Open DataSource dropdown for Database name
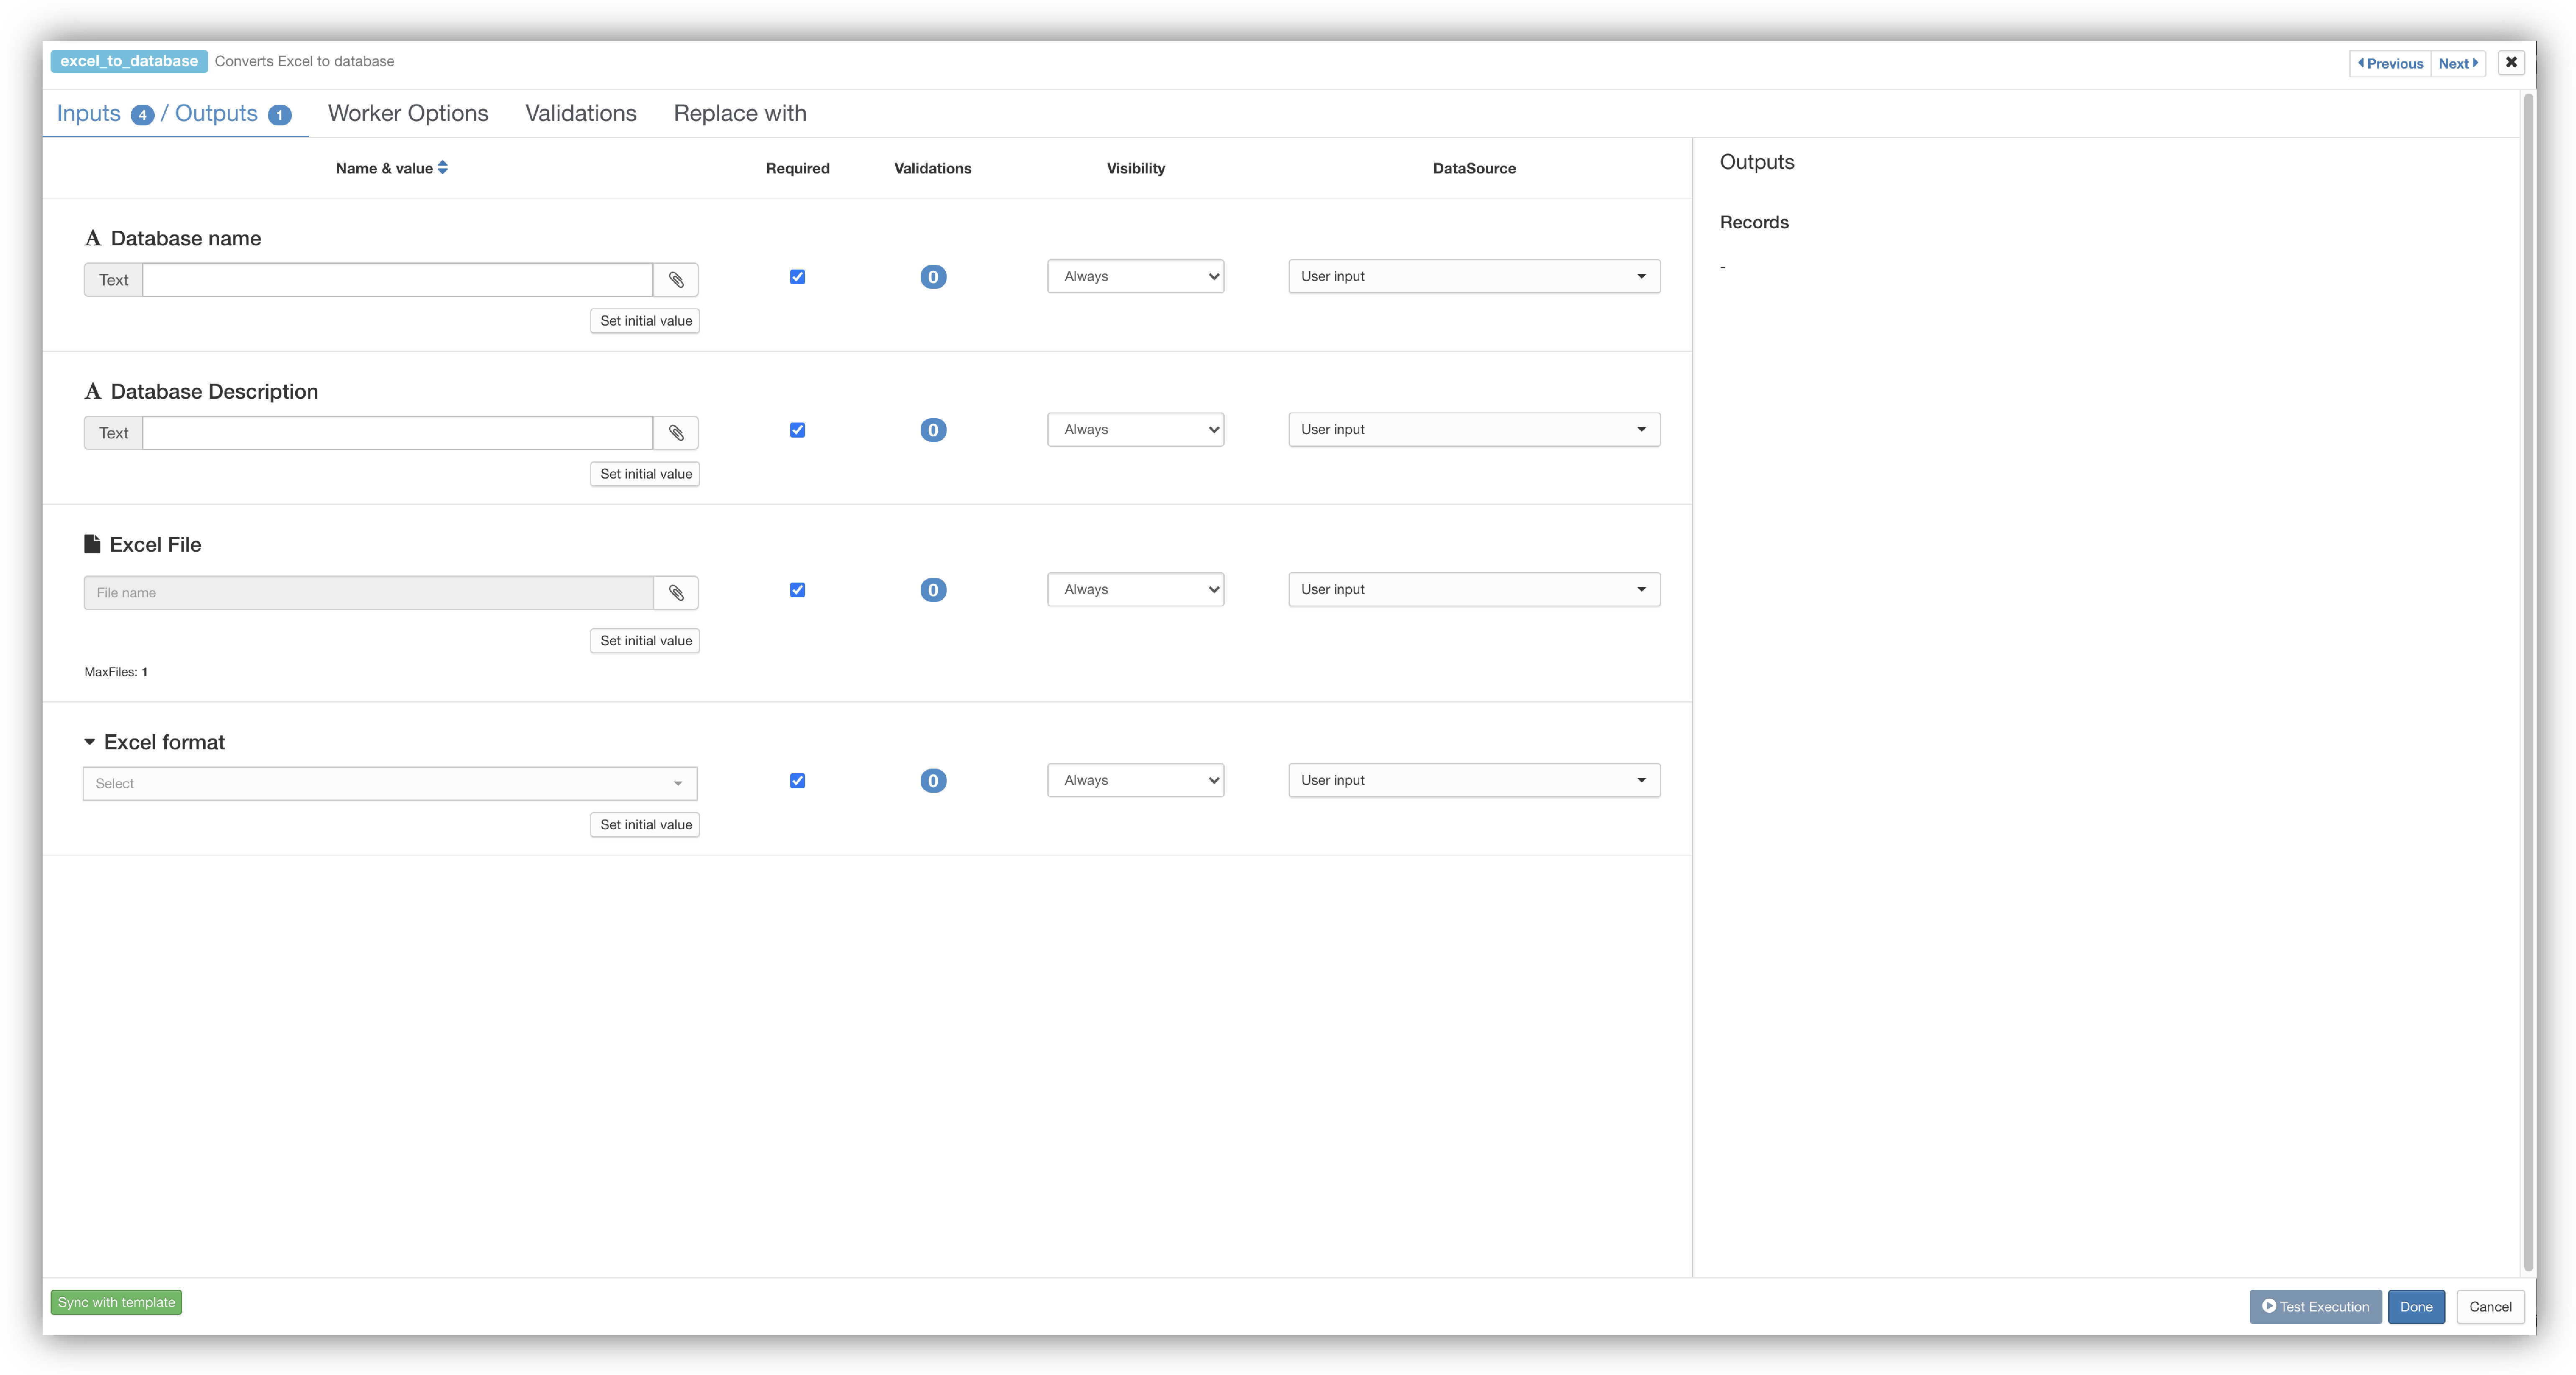2576x1375 pixels. pos(1474,277)
